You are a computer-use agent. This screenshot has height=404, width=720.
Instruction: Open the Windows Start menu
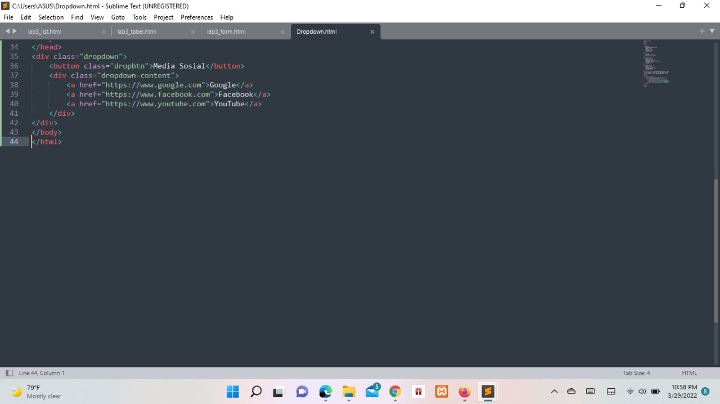(232, 392)
